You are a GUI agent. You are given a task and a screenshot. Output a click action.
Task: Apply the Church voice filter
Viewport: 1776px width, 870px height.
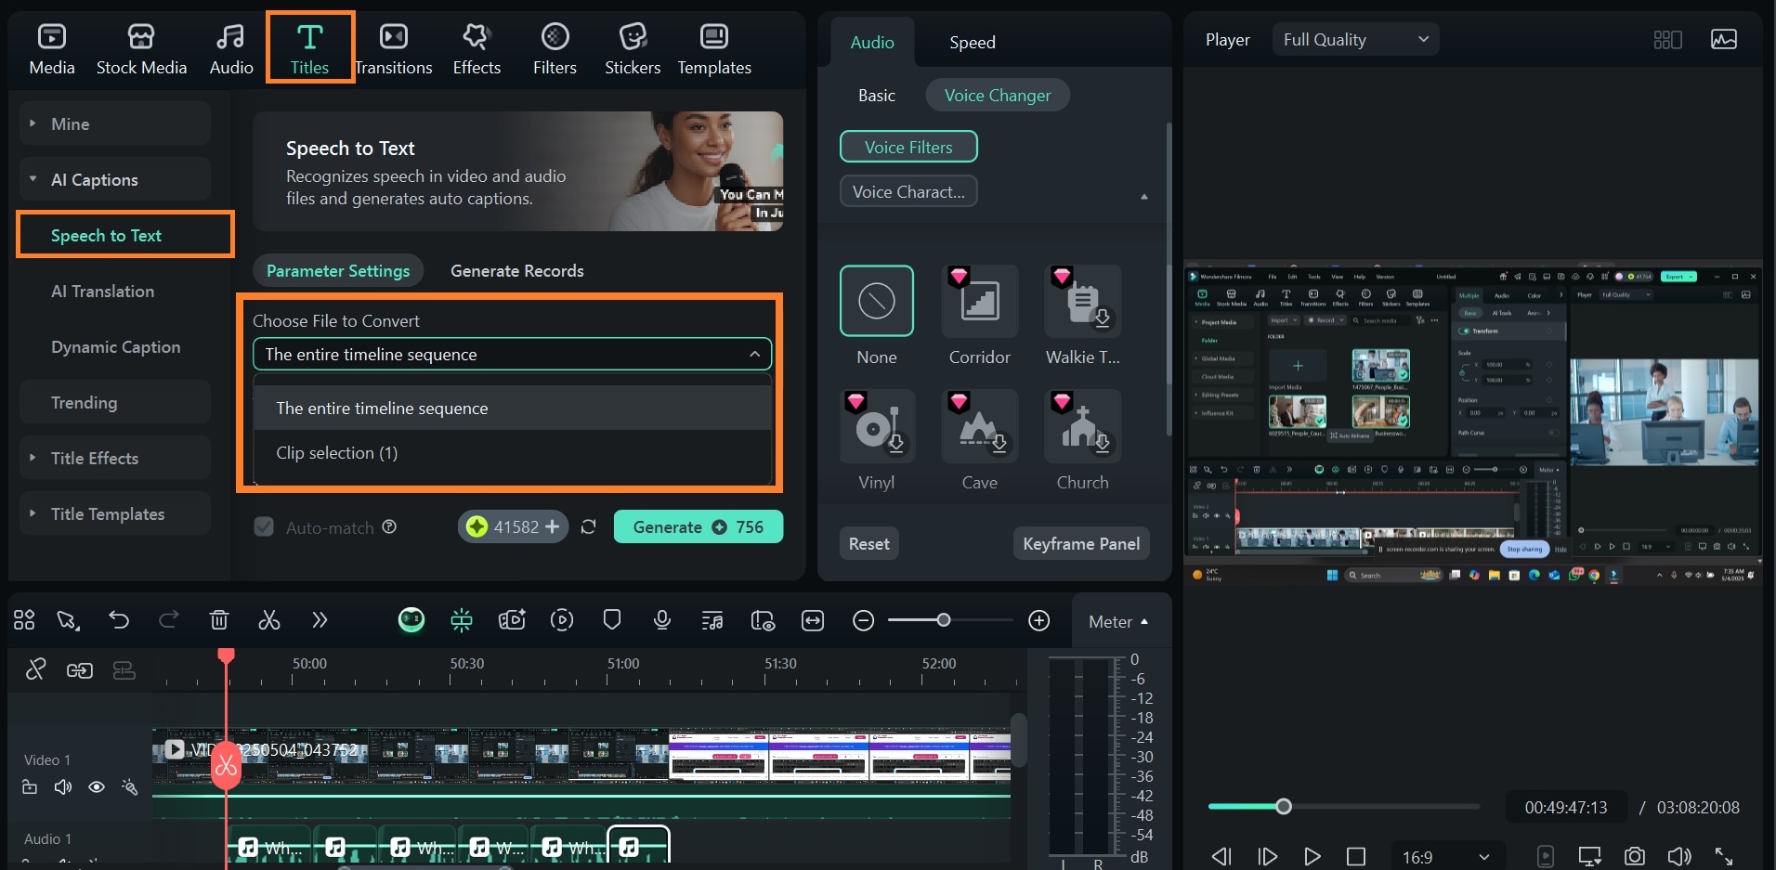[x=1083, y=426]
